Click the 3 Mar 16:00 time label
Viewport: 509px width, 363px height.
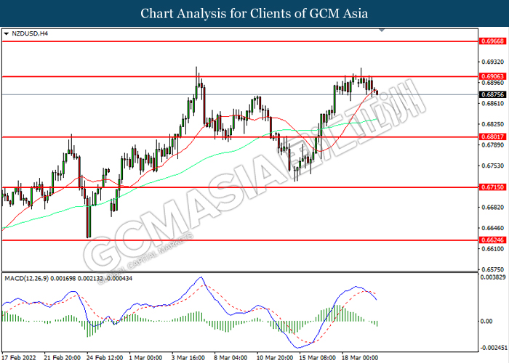(188, 358)
